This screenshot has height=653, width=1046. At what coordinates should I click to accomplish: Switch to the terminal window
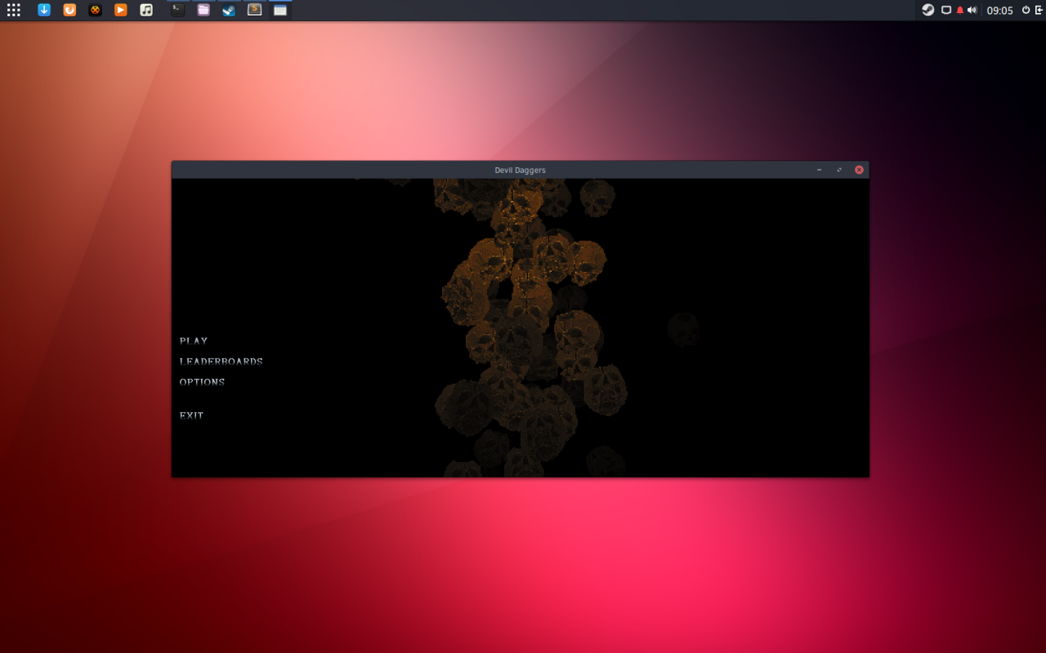point(177,10)
